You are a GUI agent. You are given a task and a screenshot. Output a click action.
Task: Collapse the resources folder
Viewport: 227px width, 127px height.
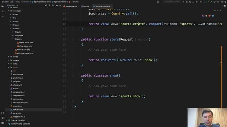[x=9, y=11]
